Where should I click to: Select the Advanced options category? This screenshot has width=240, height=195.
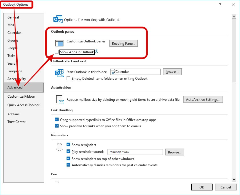click(x=24, y=87)
